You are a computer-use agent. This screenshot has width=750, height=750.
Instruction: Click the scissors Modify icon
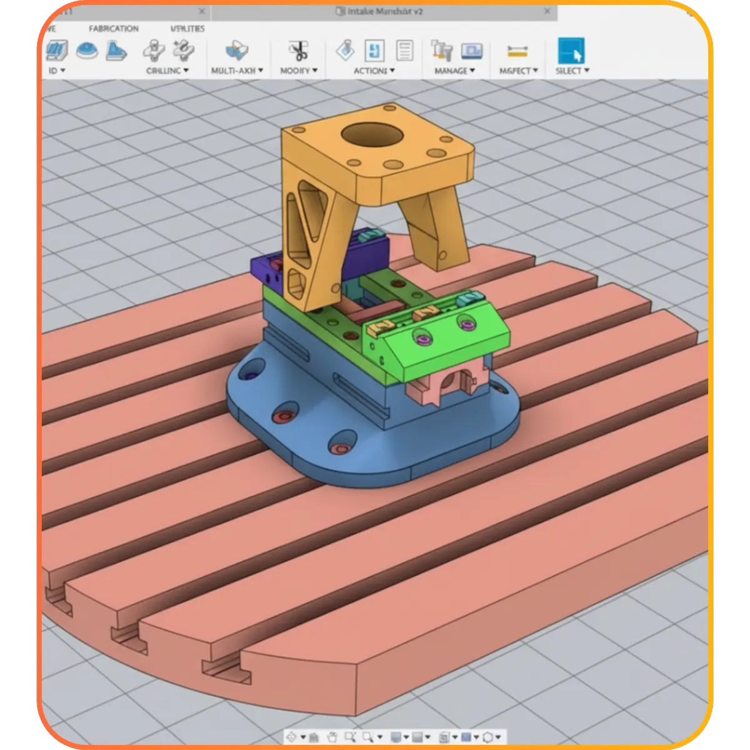tap(299, 51)
